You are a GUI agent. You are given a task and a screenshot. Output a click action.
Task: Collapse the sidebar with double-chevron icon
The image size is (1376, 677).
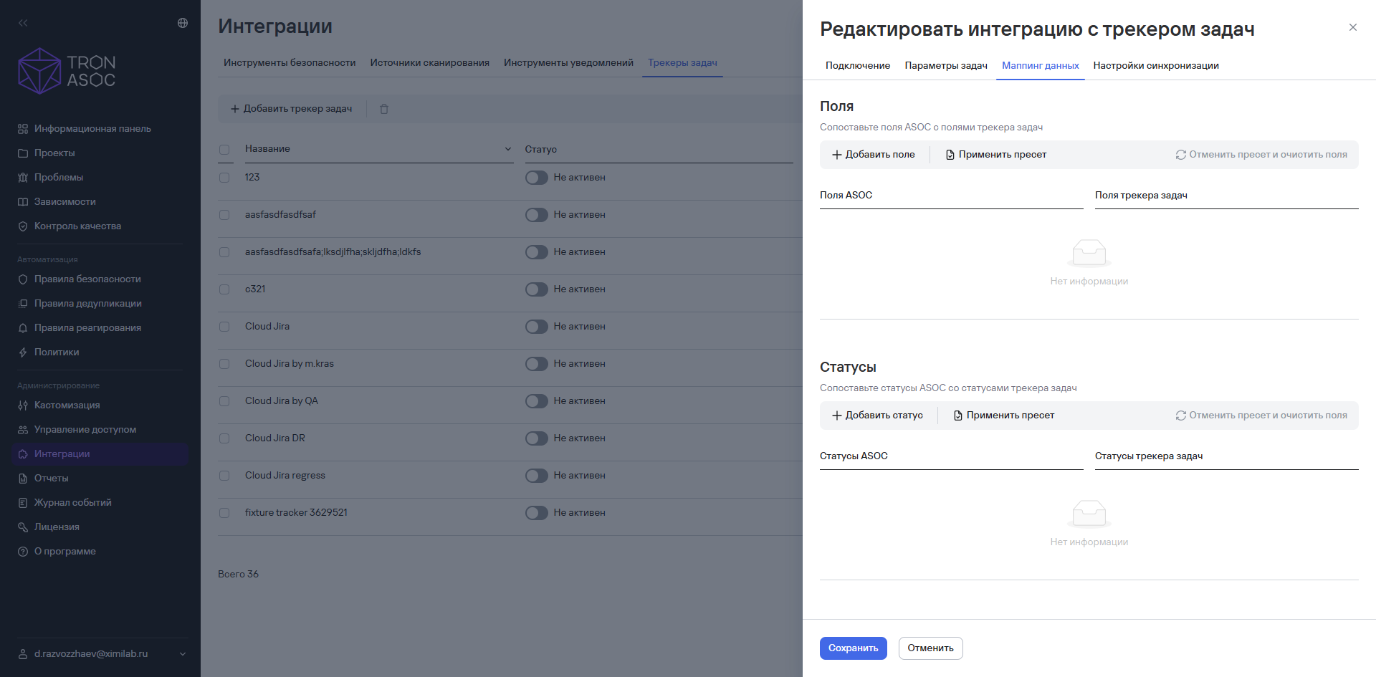pyautogui.click(x=23, y=23)
